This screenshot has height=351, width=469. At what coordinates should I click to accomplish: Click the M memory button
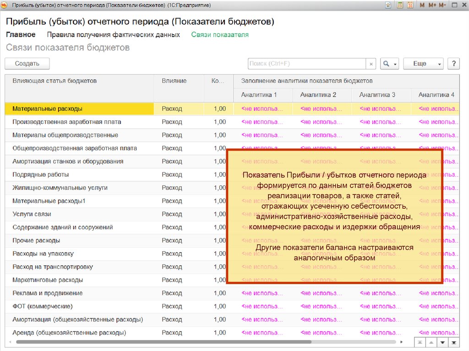click(422, 5)
